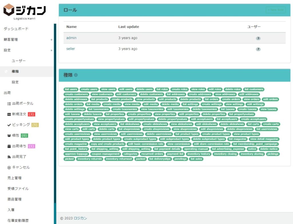The height and width of the screenshot is (224, 293).
Task: Click the ロジカン footer link
Action: (x=80, y=218)
